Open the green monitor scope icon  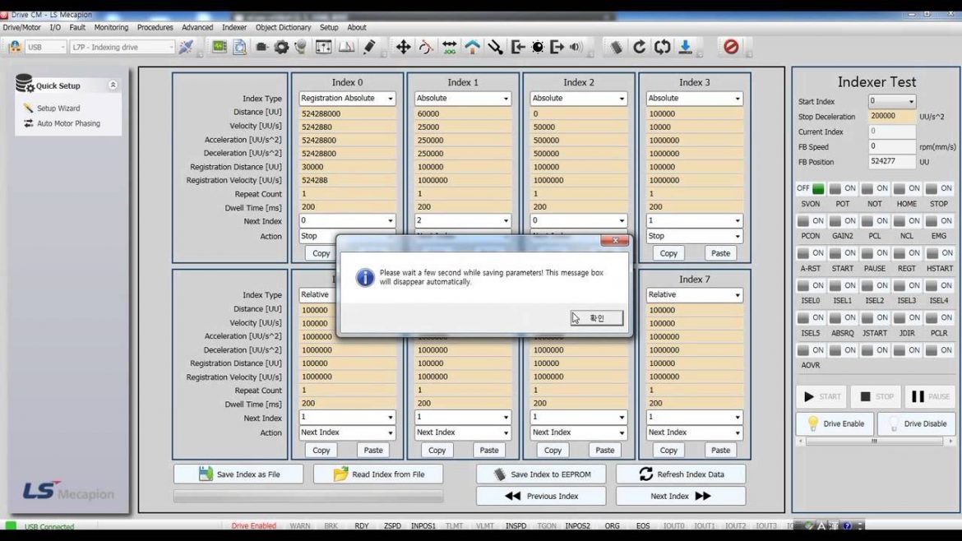coord(219,47)
